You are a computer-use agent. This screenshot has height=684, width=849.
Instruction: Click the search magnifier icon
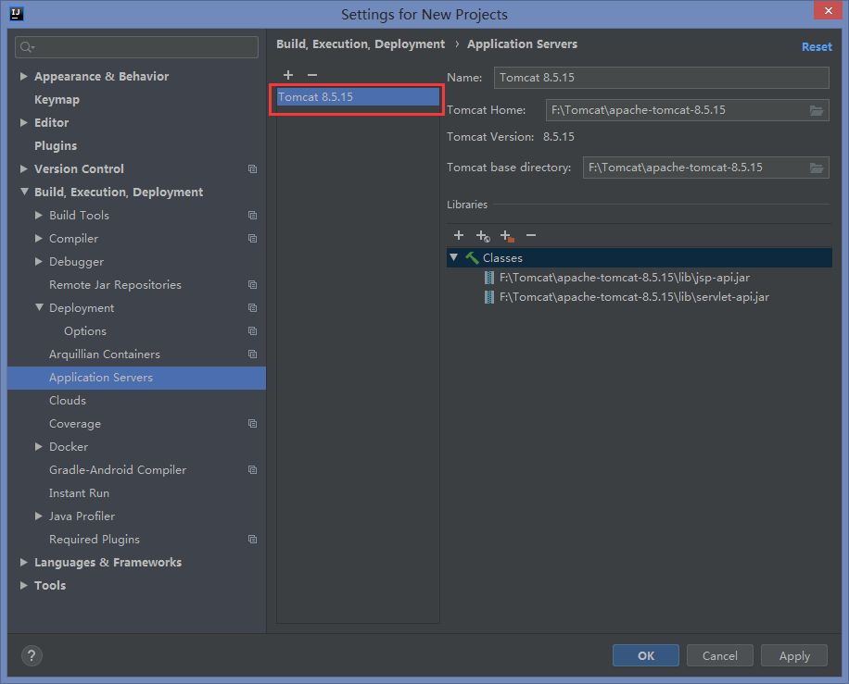click(x=27, y=47)
